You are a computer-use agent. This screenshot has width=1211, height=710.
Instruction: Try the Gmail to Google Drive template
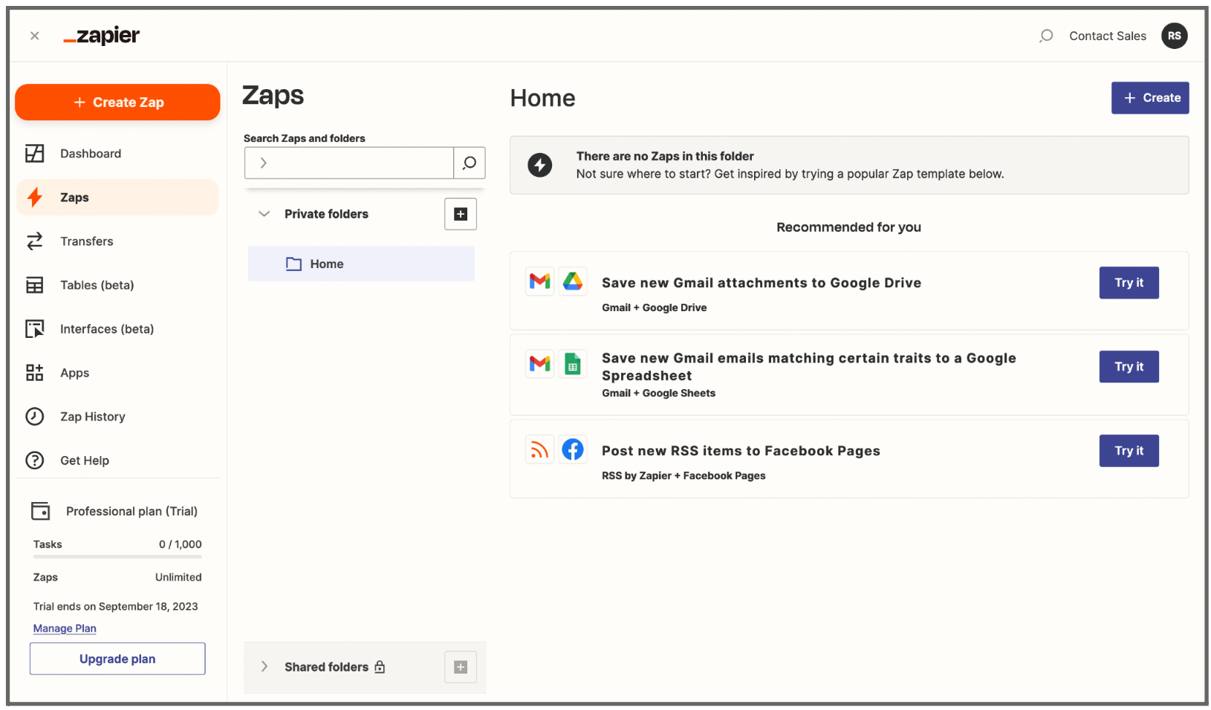click(x=1129, y=283)
